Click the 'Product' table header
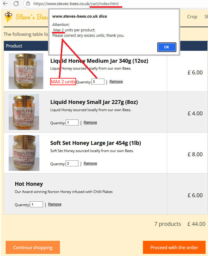 pyautogui.click(x=14, y=46)
